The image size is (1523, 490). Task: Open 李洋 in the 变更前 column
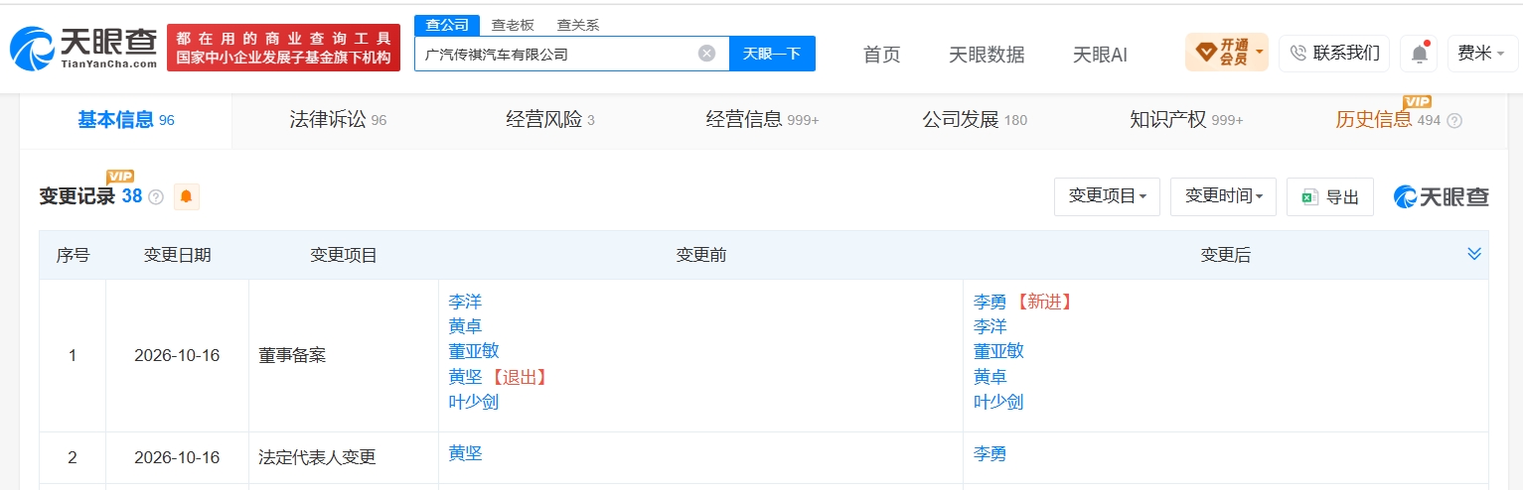pyautogui.click(x=465, y=302)
